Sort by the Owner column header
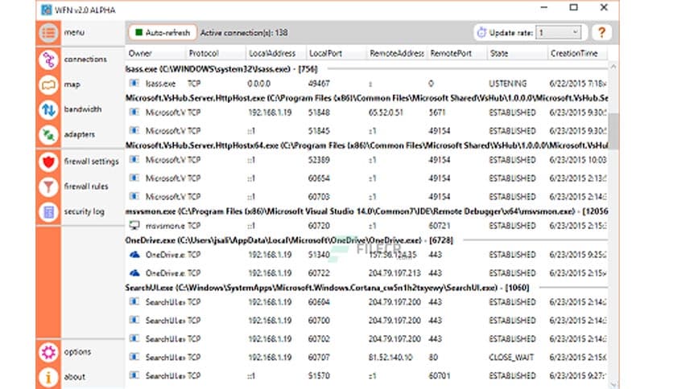 coord(155,54)
